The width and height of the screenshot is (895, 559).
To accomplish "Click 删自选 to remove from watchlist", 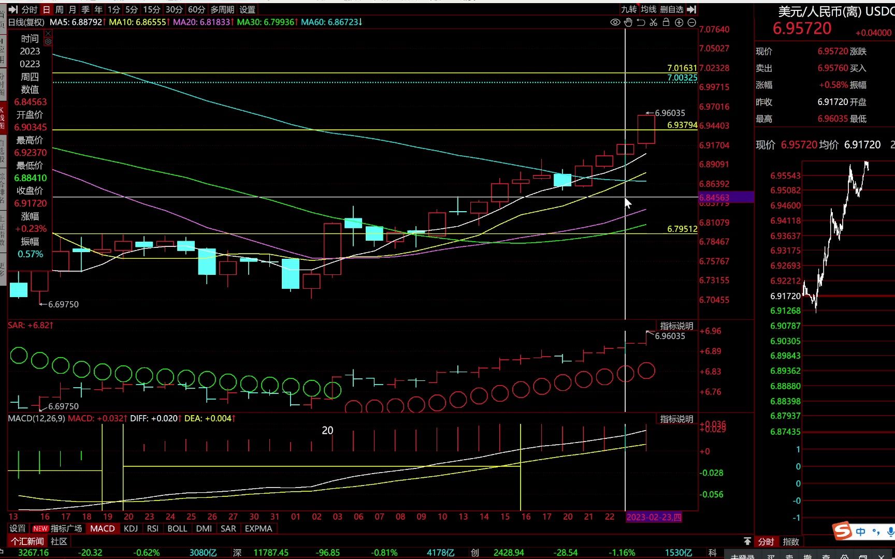I will coord(672,9).
